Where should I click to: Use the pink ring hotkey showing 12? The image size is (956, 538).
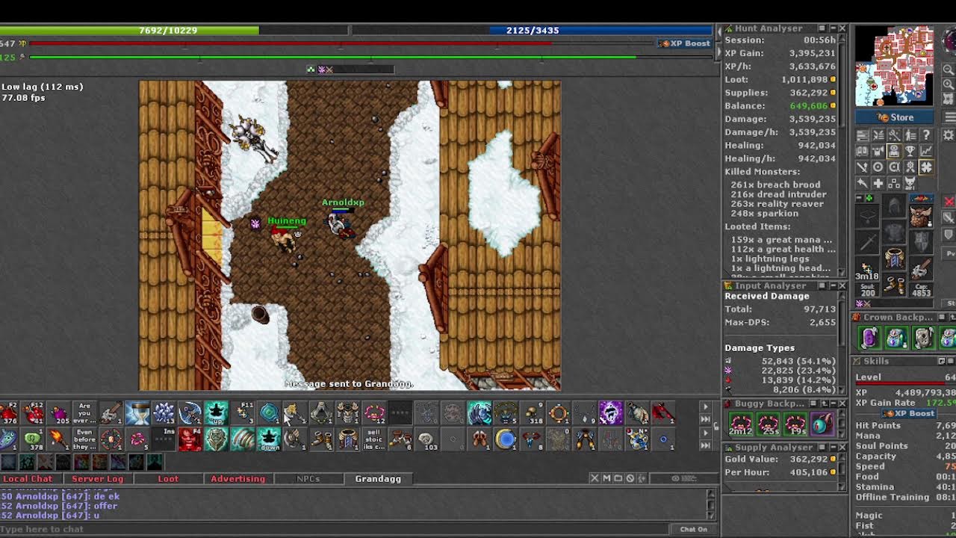(374, 413)
